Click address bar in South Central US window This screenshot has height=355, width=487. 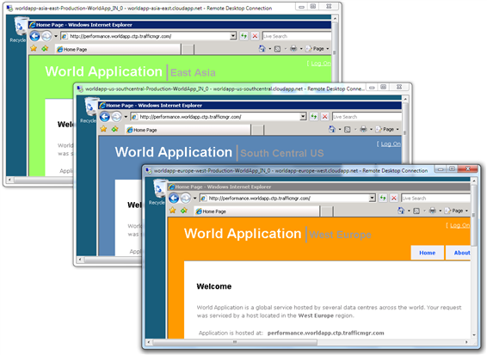[x=218, y=117]
